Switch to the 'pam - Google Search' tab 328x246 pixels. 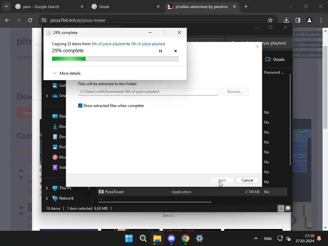(x=49, y=7)
